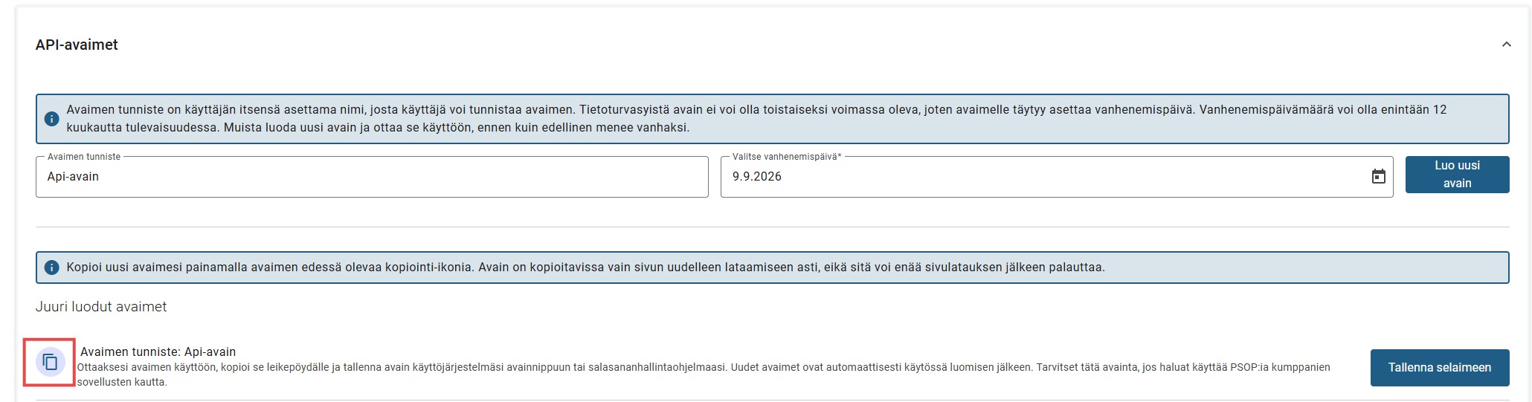Viewport: 1532px width, 402px height.
Task: Click the info icon in the expiry notice banner
Action: 51,119
